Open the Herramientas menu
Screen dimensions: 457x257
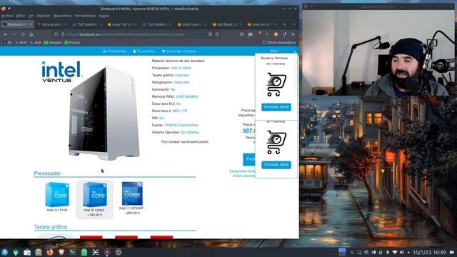[x=85, y=16]
